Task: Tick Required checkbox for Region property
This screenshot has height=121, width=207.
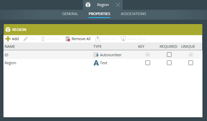Action: coord(169,63)
